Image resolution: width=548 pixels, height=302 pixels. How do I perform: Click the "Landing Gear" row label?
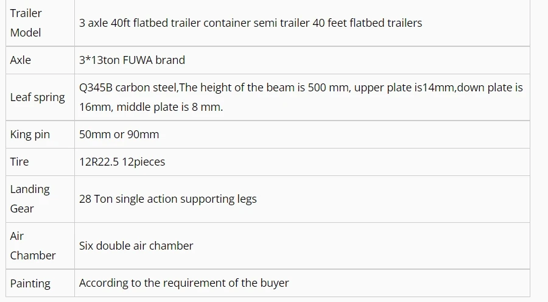click(x=30, y=198)
